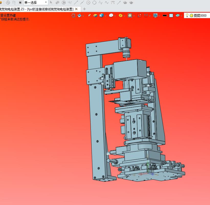Toggle the red square frame icon
This screenshot has height=205, width=210.
[x=139, y=15]
